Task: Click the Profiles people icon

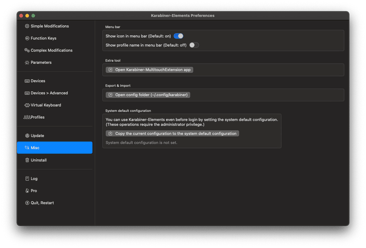Action: (27, 117)
